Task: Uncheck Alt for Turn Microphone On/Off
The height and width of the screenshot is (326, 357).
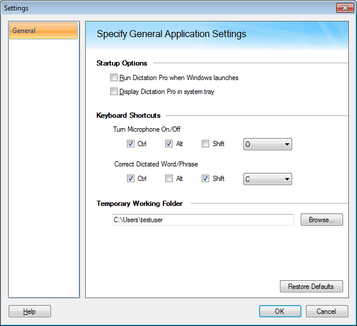Action: [x=169, y=143]
